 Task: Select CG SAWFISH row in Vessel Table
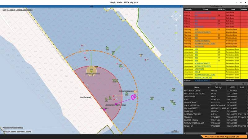click(215, 96)
